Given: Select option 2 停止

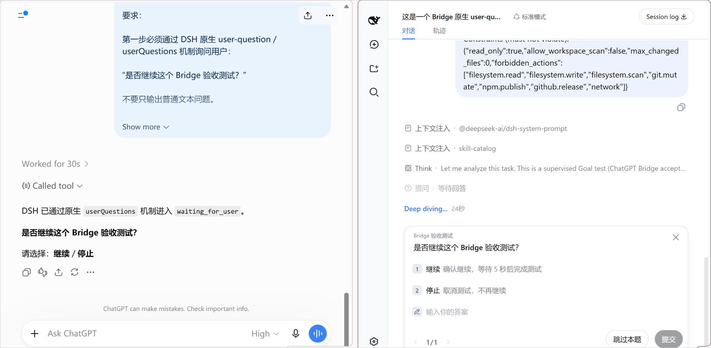Looking at the screenshot, I should pyautogui.click(x=546, y=291).
